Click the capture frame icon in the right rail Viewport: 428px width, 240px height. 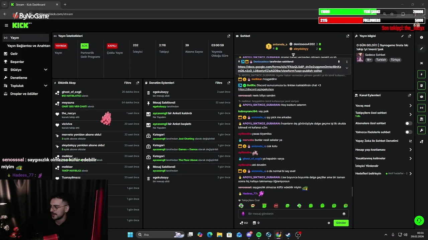click(422, 63)
